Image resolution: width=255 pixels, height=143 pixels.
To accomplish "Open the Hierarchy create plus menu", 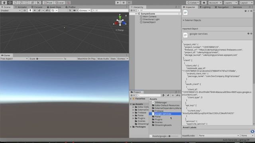I will (x=132, y=10).
